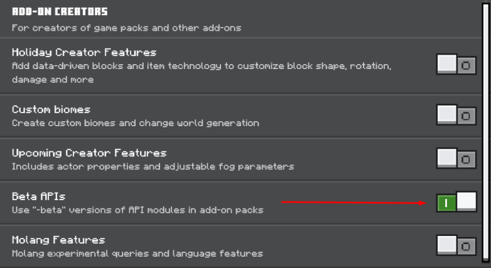
Task: Enable the Upcoming Creator Features toggle
Action: tap(456, 159)
